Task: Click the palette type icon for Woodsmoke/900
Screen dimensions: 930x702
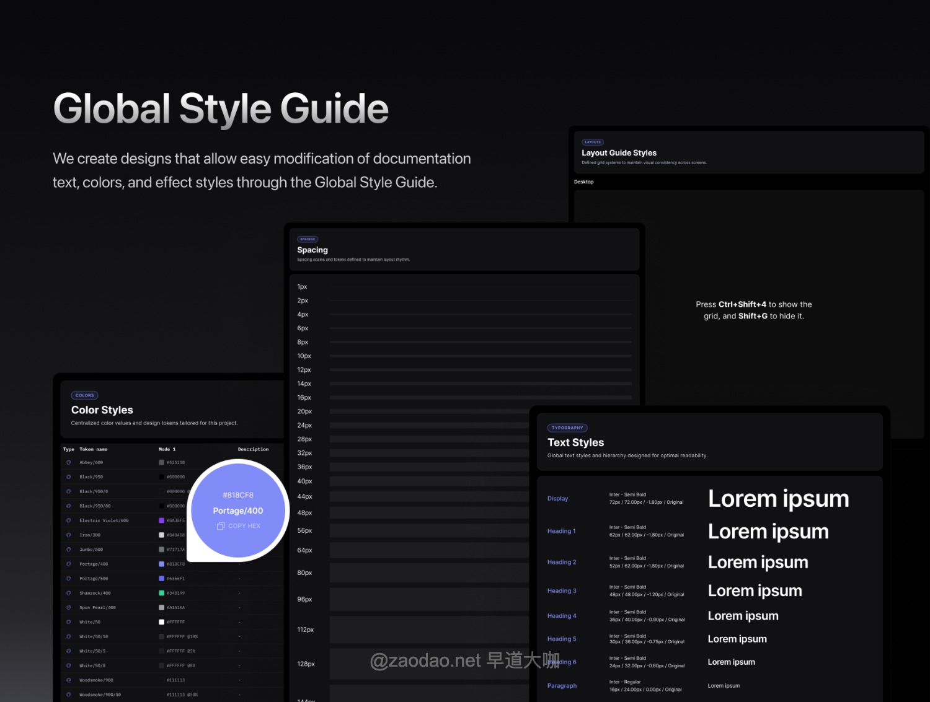Action: click(69, 680)
